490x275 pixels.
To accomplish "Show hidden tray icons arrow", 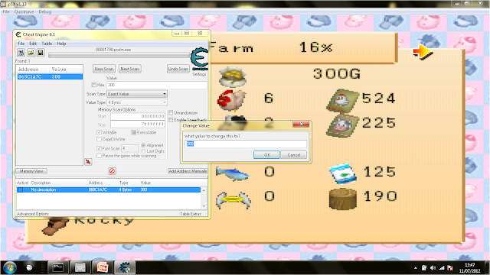I will click(416, 268).
